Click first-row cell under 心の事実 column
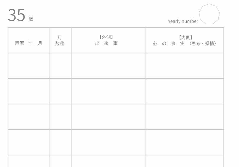 (185, 66)
